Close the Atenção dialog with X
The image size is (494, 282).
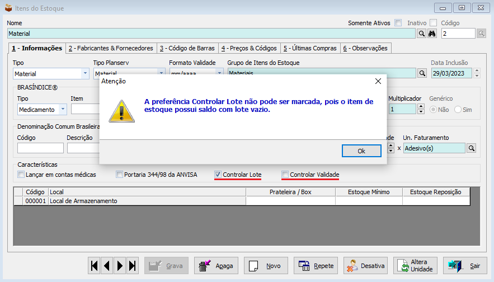click(x=378, y=81)
